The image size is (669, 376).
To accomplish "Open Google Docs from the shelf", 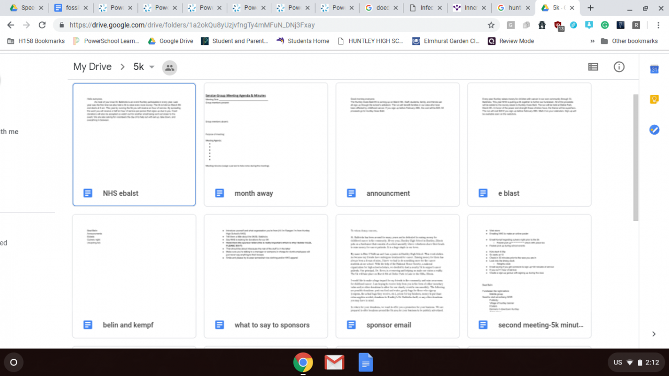I will (366, 362).
